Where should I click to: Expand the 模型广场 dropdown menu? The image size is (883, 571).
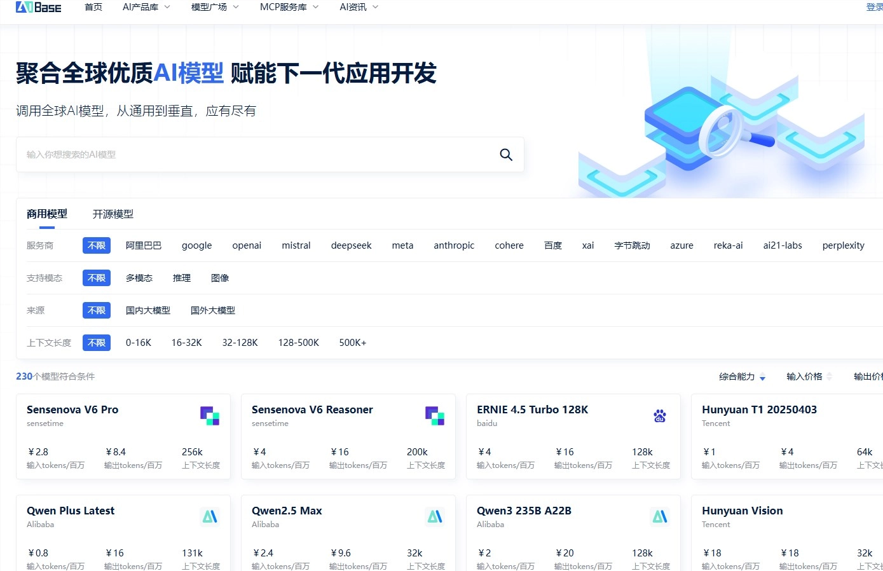pyautogui.click(x=215, y=7)
